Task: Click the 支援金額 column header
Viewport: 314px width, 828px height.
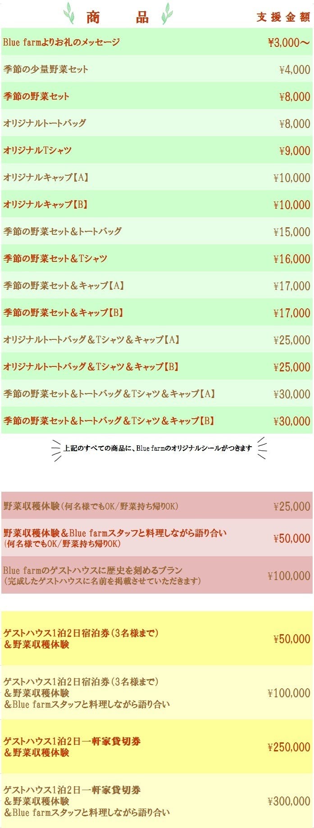Action: tap(283, 17)
